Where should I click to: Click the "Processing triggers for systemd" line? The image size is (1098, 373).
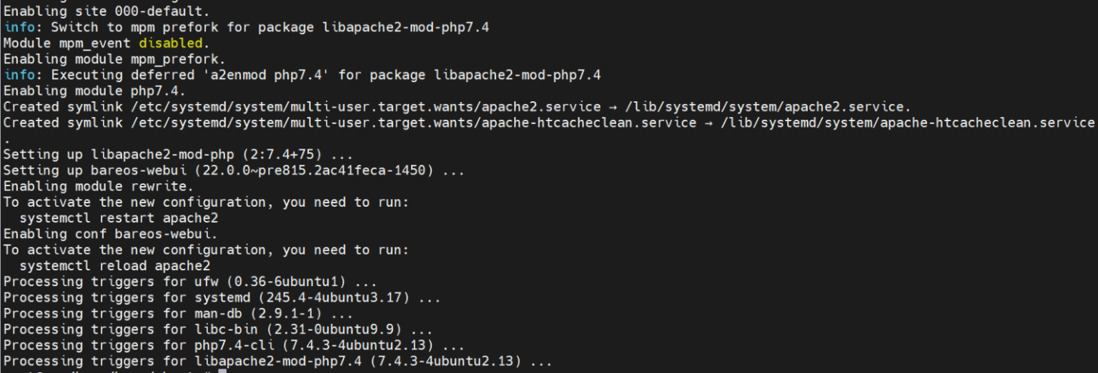(x=222, y=297)
